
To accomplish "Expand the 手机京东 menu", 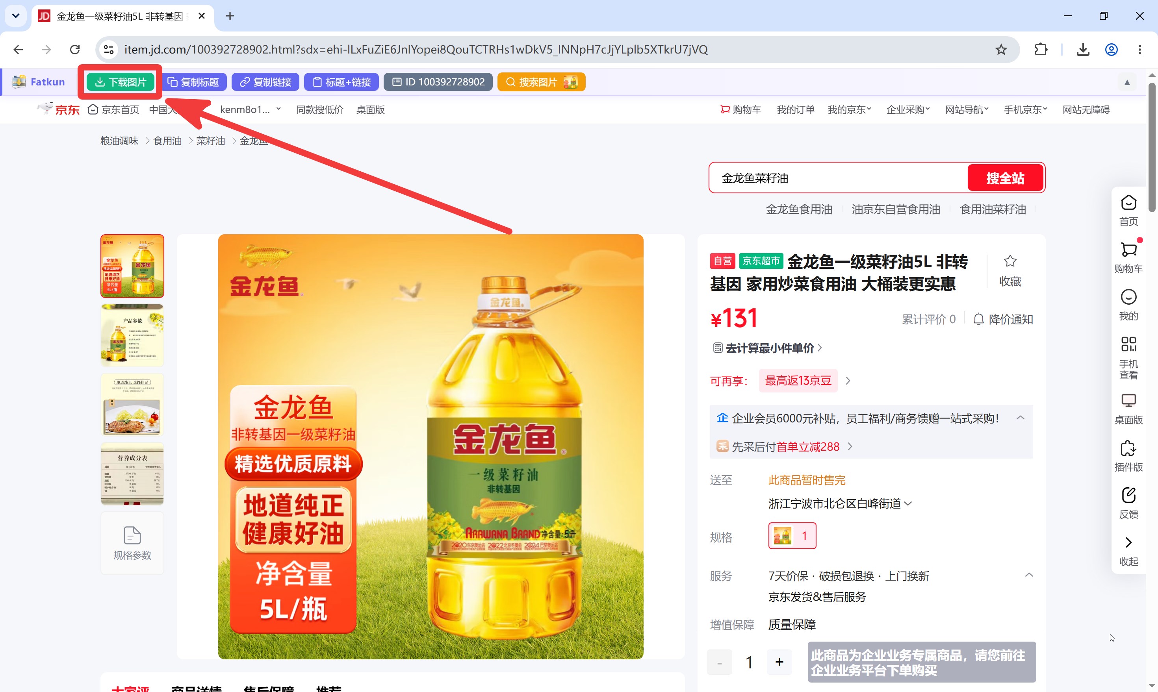I will pyautogui.click(x=1026, y=109).
